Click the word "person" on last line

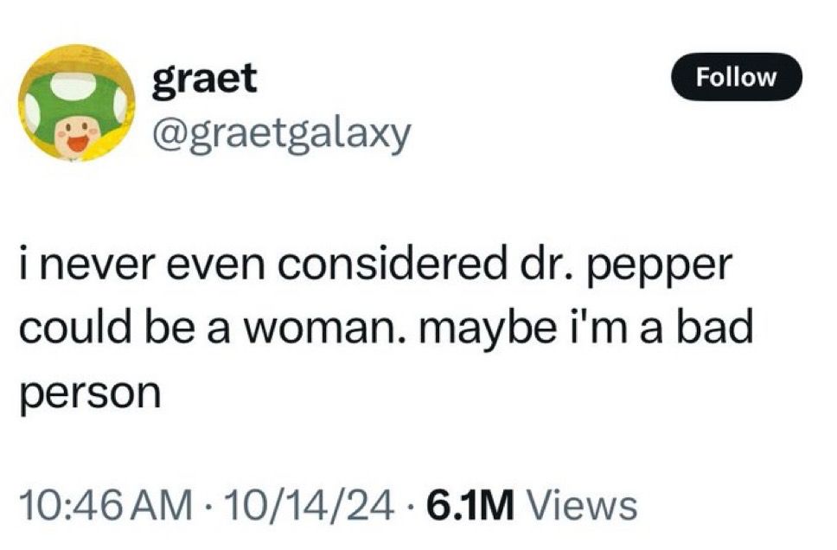[x=90, y=395]
